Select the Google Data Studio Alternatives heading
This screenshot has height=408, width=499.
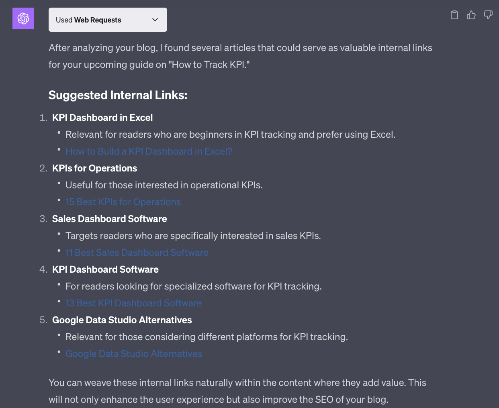coord(122,320)
